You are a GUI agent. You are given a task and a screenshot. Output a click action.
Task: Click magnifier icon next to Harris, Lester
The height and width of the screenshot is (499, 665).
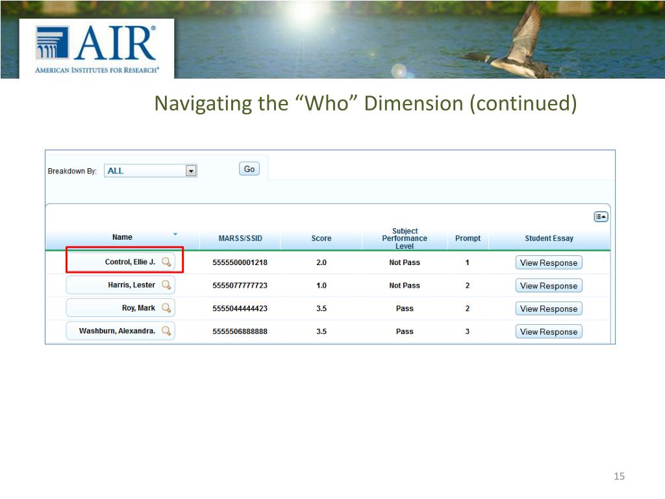click(166, 285)
